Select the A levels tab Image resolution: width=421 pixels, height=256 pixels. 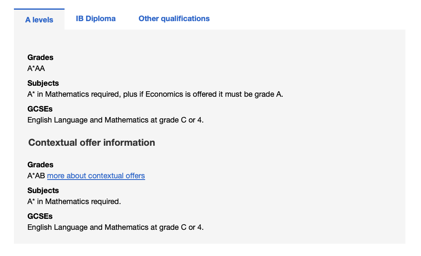pos(39,20)
